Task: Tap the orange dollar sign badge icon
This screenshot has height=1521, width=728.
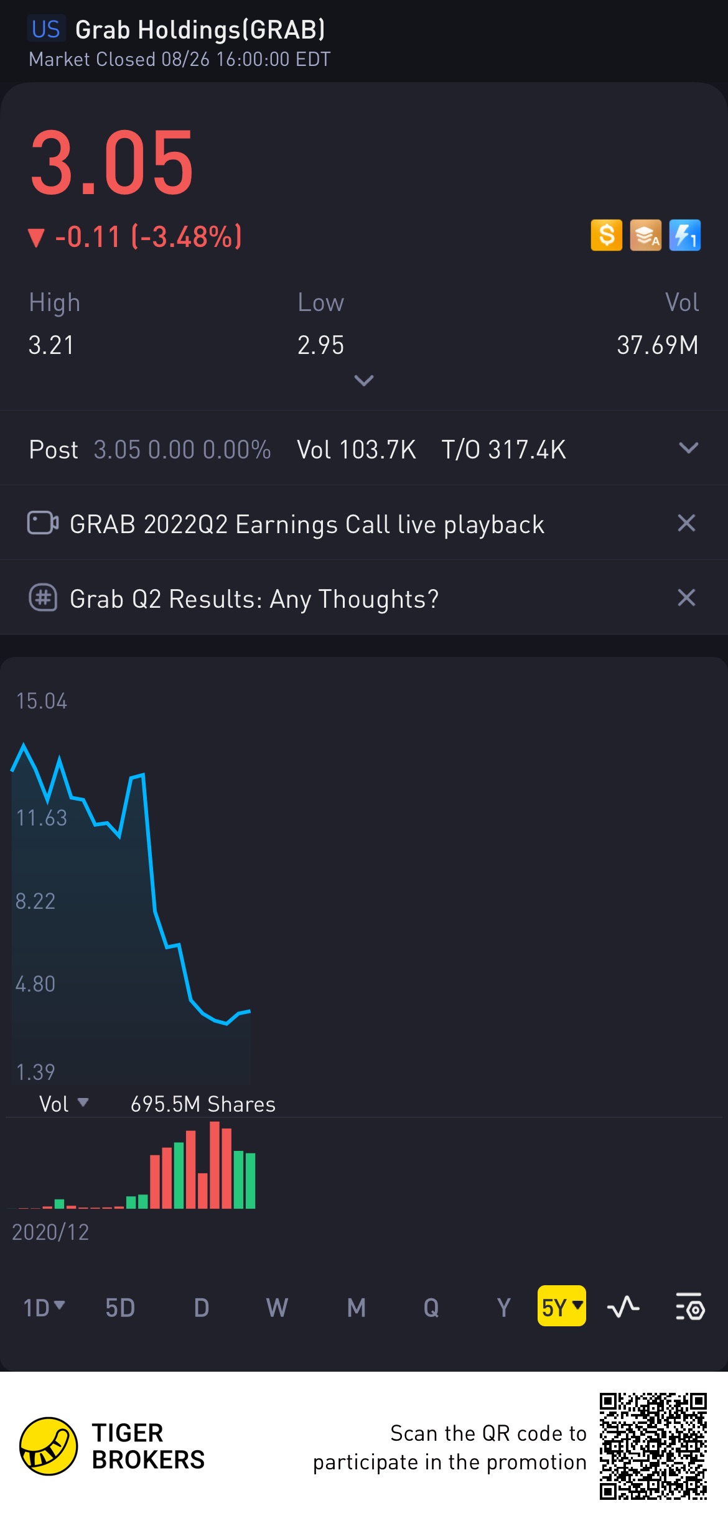Action: pyautogui.click(x=606, y=236)
